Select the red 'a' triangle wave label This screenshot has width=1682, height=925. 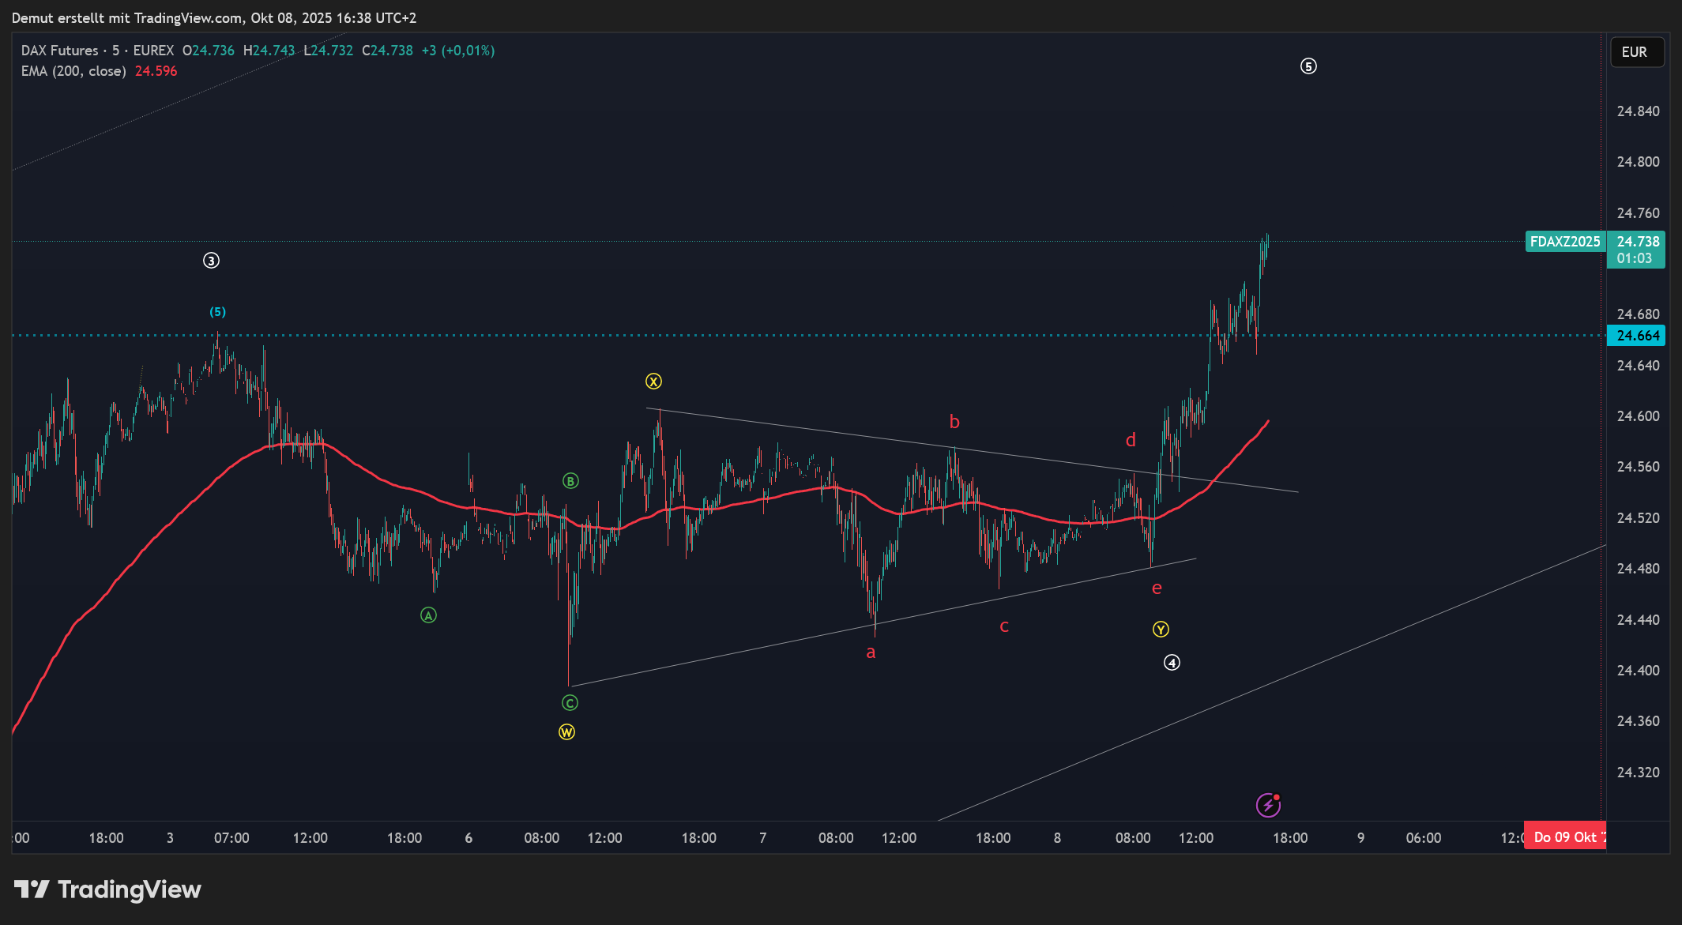point(871,652)
